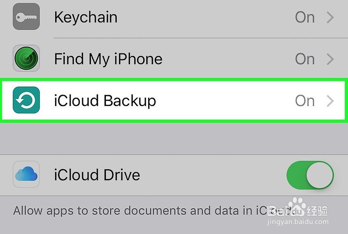Open the Keychain menu entry label

[x=85, y=17]
